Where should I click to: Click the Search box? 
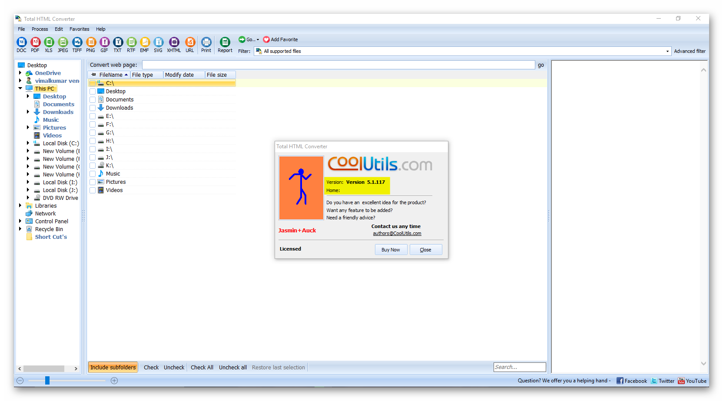(520, 367)
